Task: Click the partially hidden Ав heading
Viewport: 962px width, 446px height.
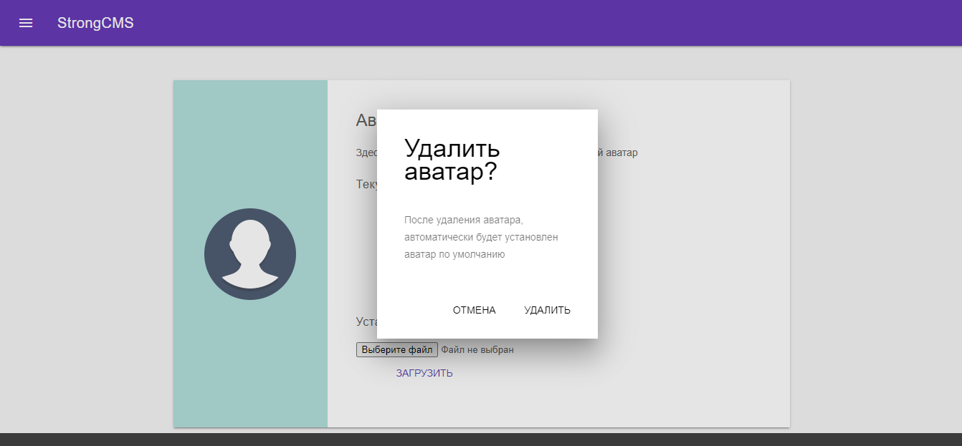Action: pos(366,120)
